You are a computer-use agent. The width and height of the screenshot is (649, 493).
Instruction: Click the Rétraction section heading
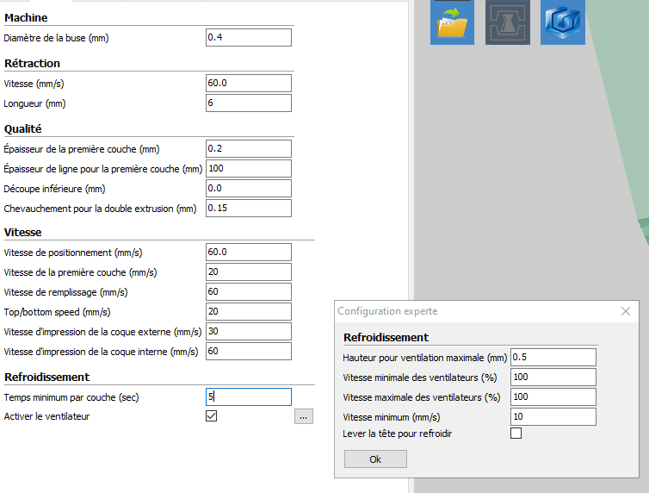(32, 64)
